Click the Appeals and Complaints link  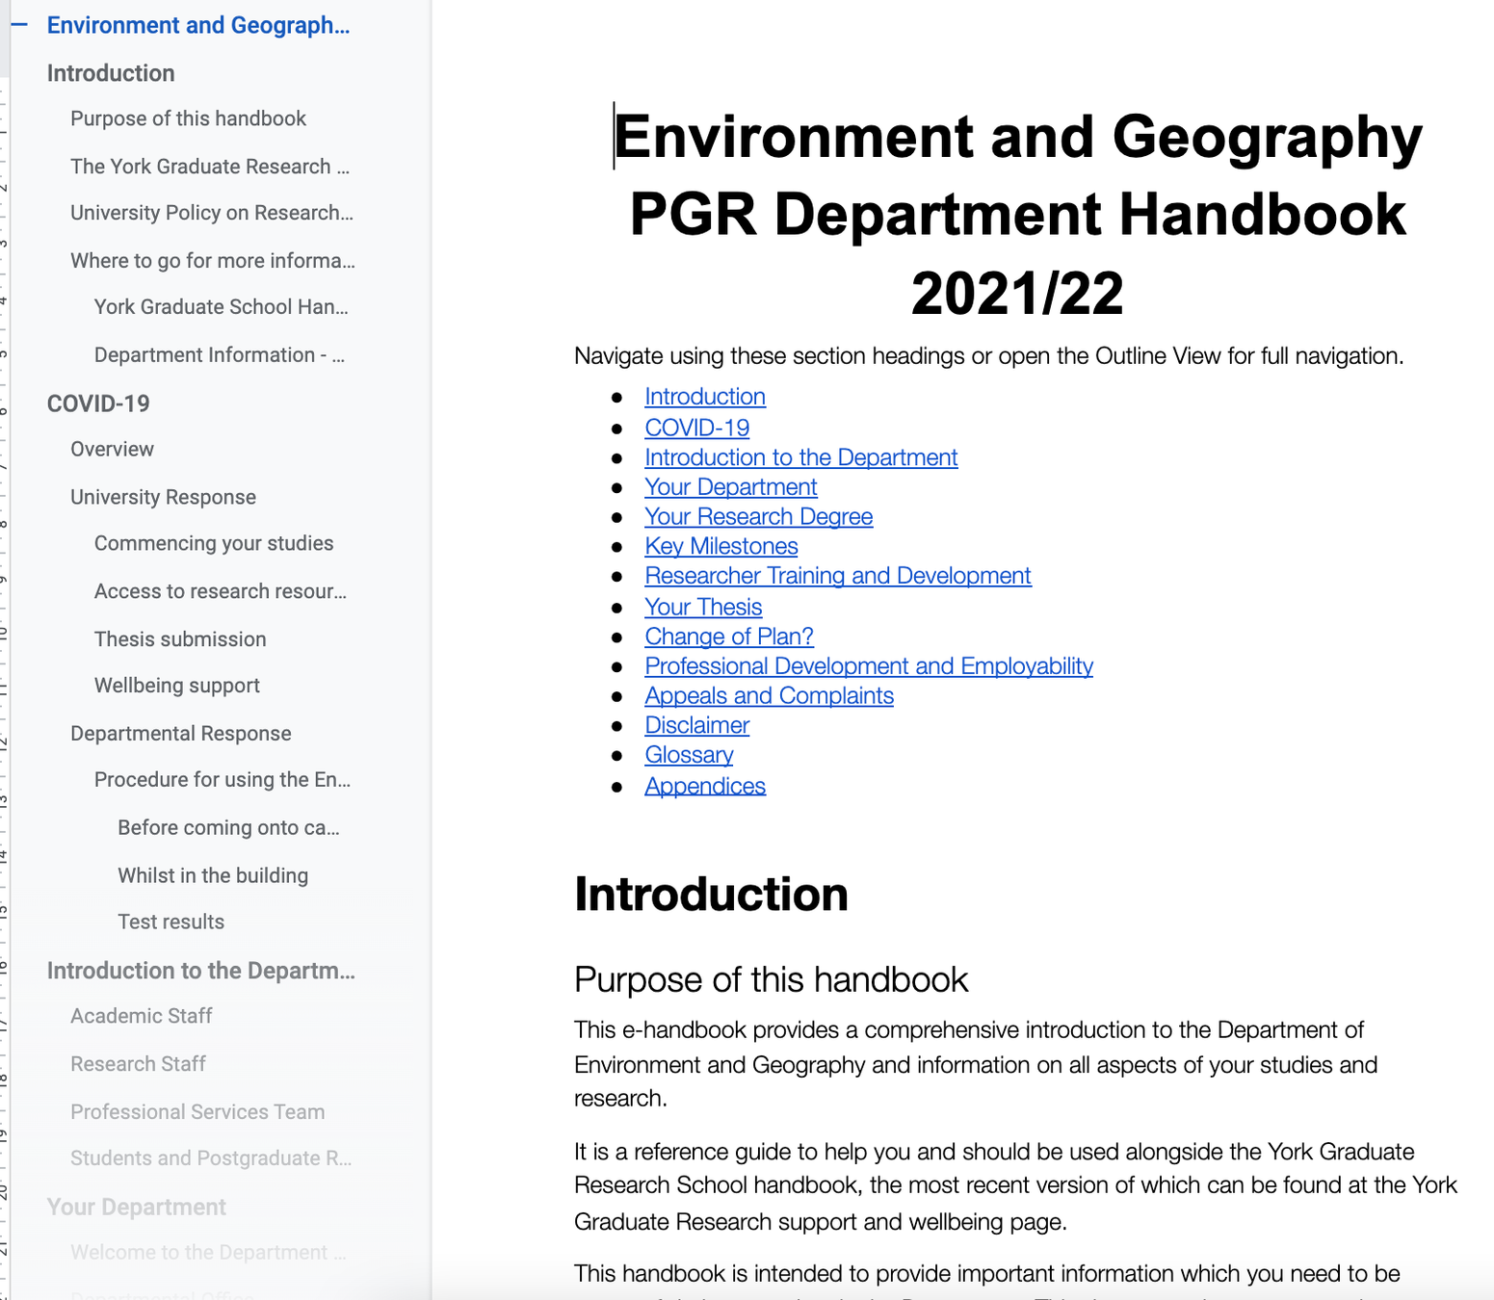pyautogui.click(x=770, y=696)
